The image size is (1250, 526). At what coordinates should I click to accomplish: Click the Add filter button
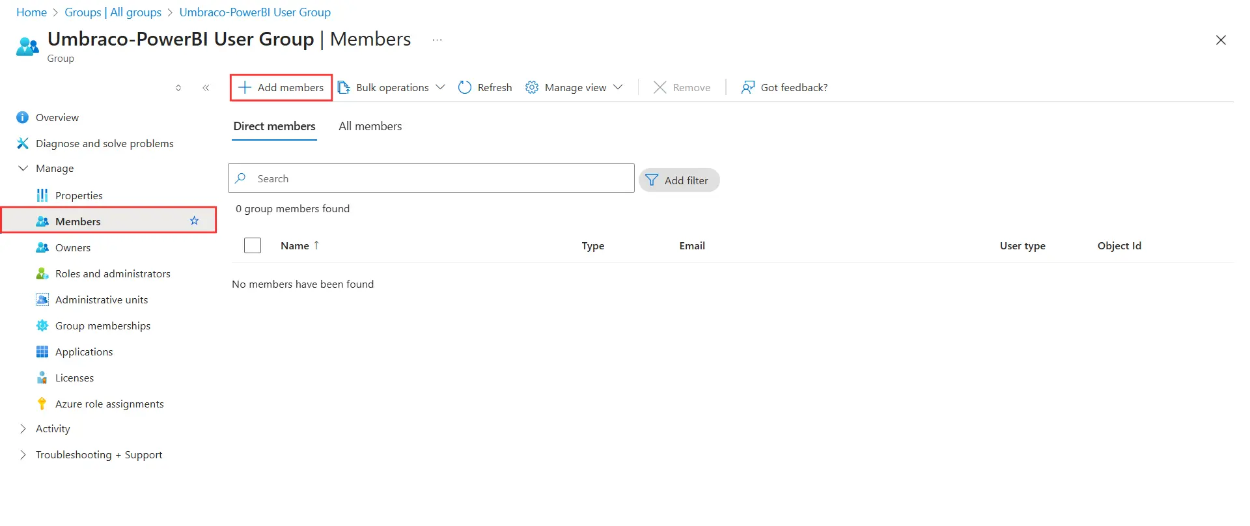(679, 180)
